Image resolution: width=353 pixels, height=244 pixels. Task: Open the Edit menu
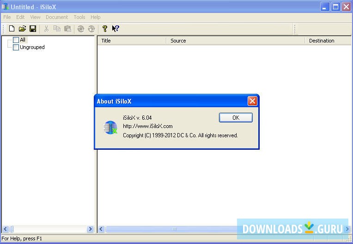click(20, 17)
